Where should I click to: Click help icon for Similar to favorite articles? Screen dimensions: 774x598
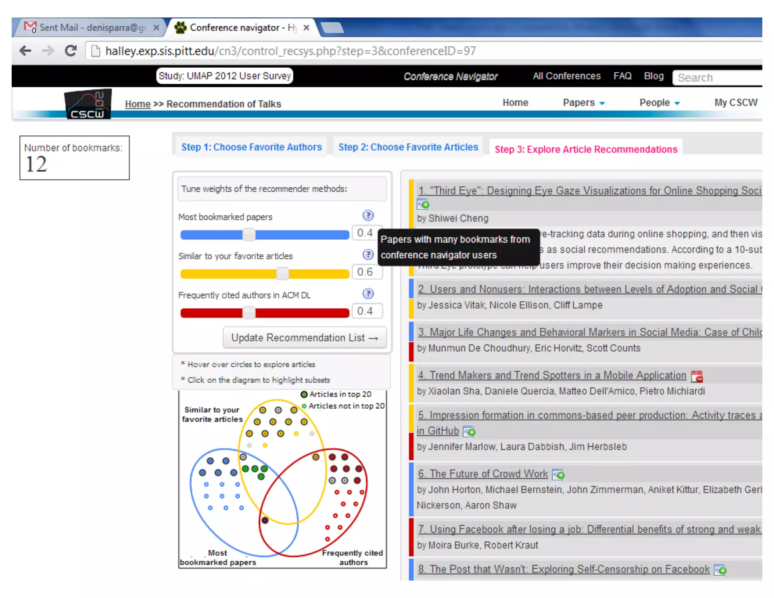click(368, 254)
